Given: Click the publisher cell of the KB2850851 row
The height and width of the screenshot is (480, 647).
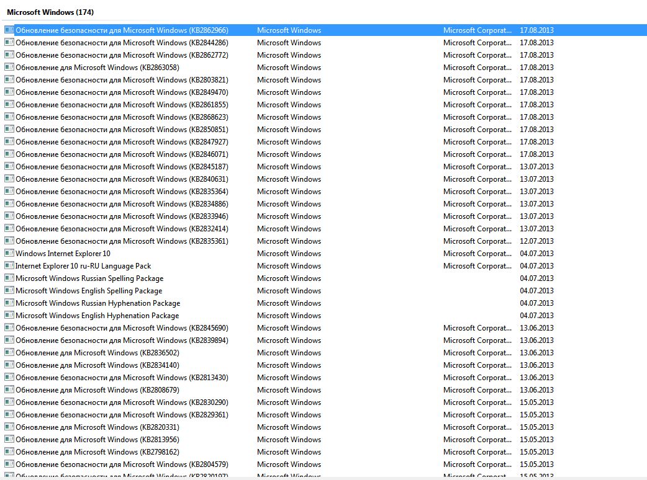Looking at the screenshot, I should (476, 130).
